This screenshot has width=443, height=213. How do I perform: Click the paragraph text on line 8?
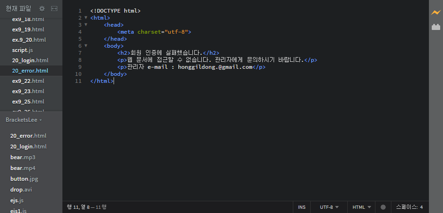(x=215, y=60)
